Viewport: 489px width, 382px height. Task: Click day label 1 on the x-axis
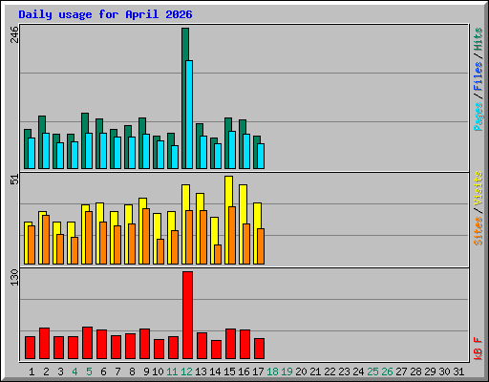(x=32, y=371)
